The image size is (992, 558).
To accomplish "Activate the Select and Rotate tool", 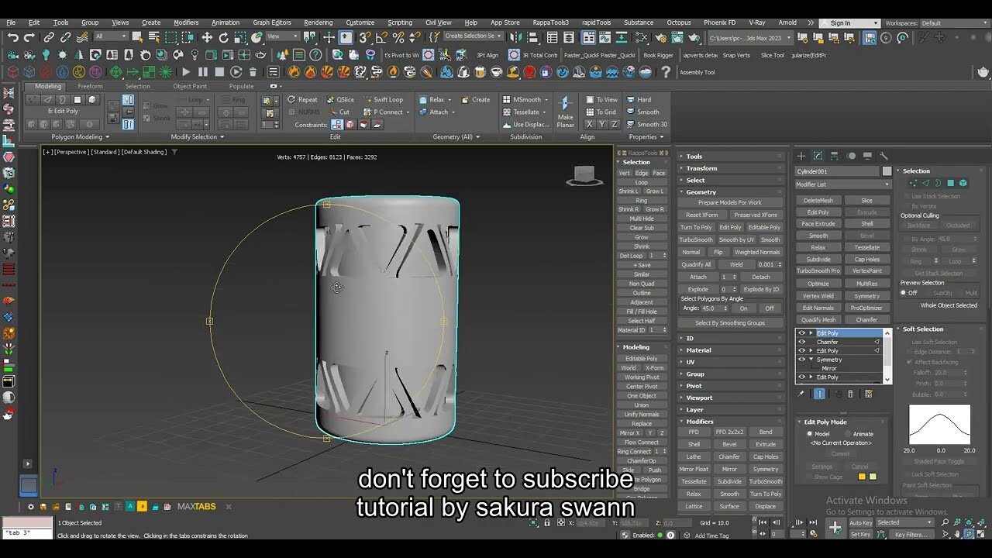I will pyautogui.click(x=225, y=38).
